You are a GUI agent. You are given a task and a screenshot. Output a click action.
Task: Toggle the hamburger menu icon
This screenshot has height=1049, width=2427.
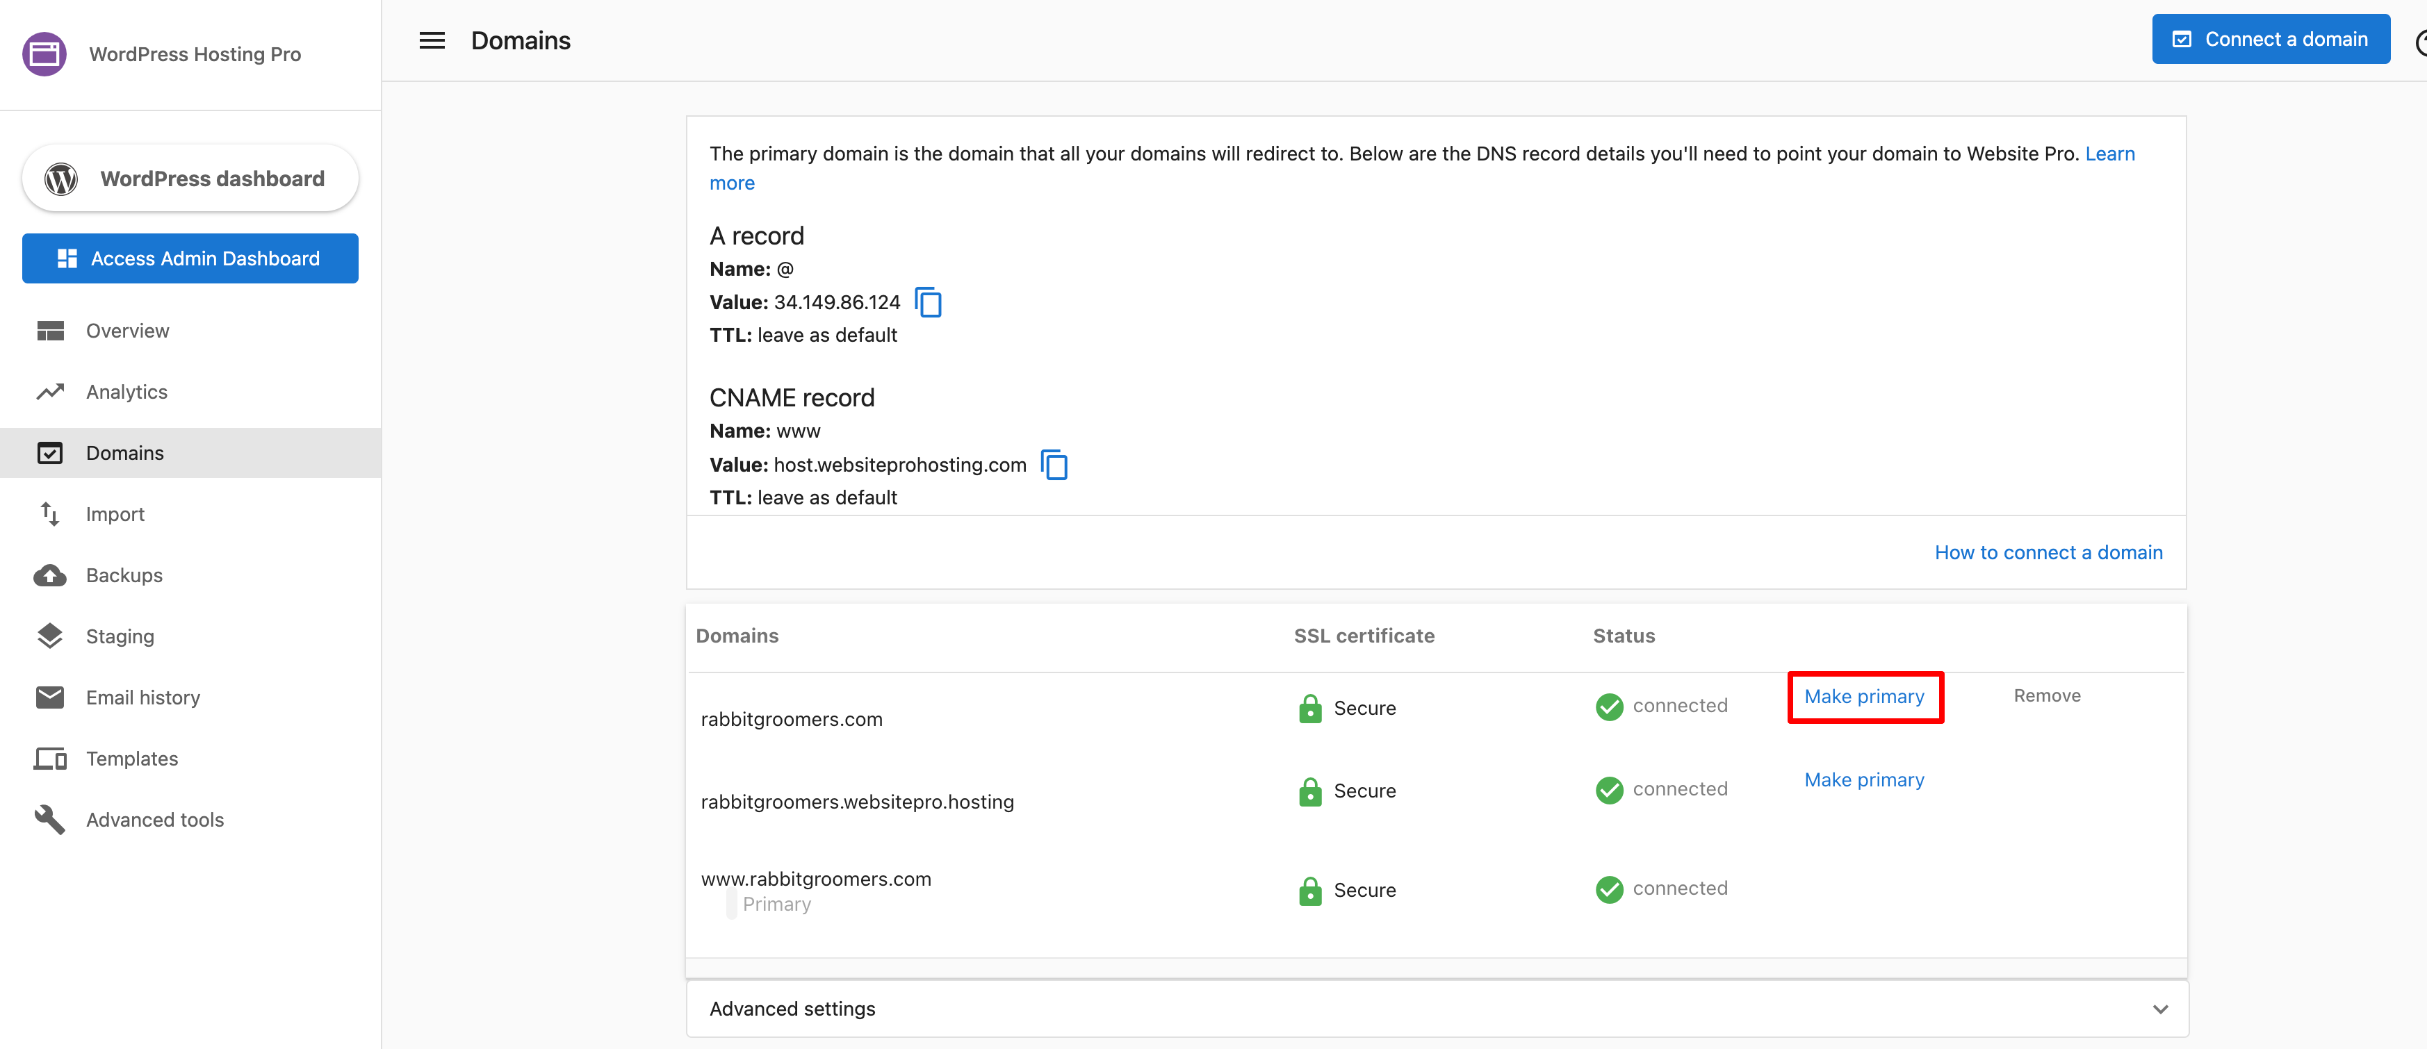pos(432,40)
